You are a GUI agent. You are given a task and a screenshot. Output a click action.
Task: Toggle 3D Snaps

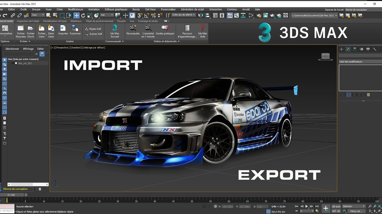(x=139, y=15)
